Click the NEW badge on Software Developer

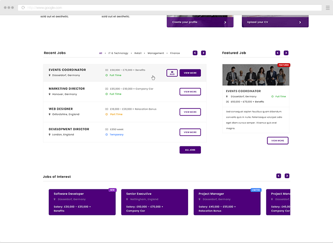tap(112, 190)
